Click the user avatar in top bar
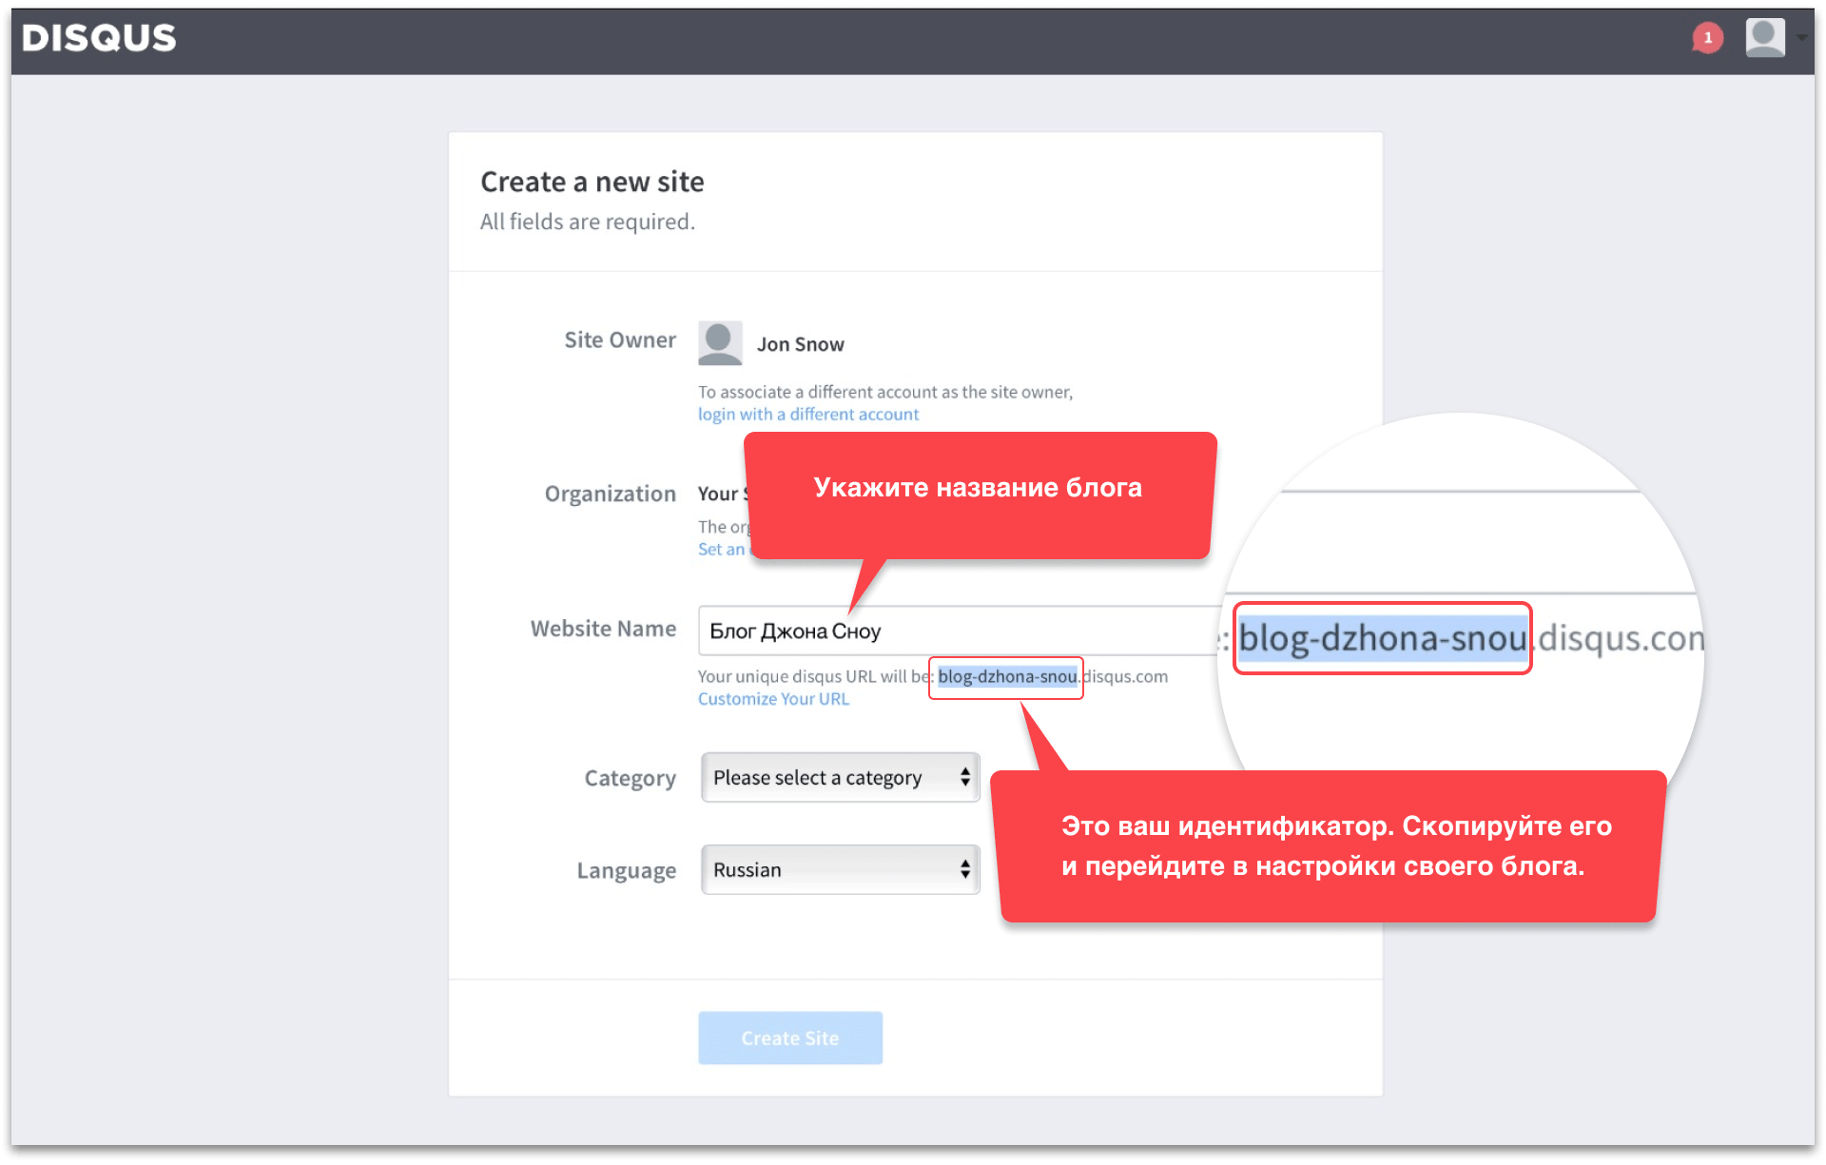This screenshot has height=1165, width=1826. [1764, 38]
